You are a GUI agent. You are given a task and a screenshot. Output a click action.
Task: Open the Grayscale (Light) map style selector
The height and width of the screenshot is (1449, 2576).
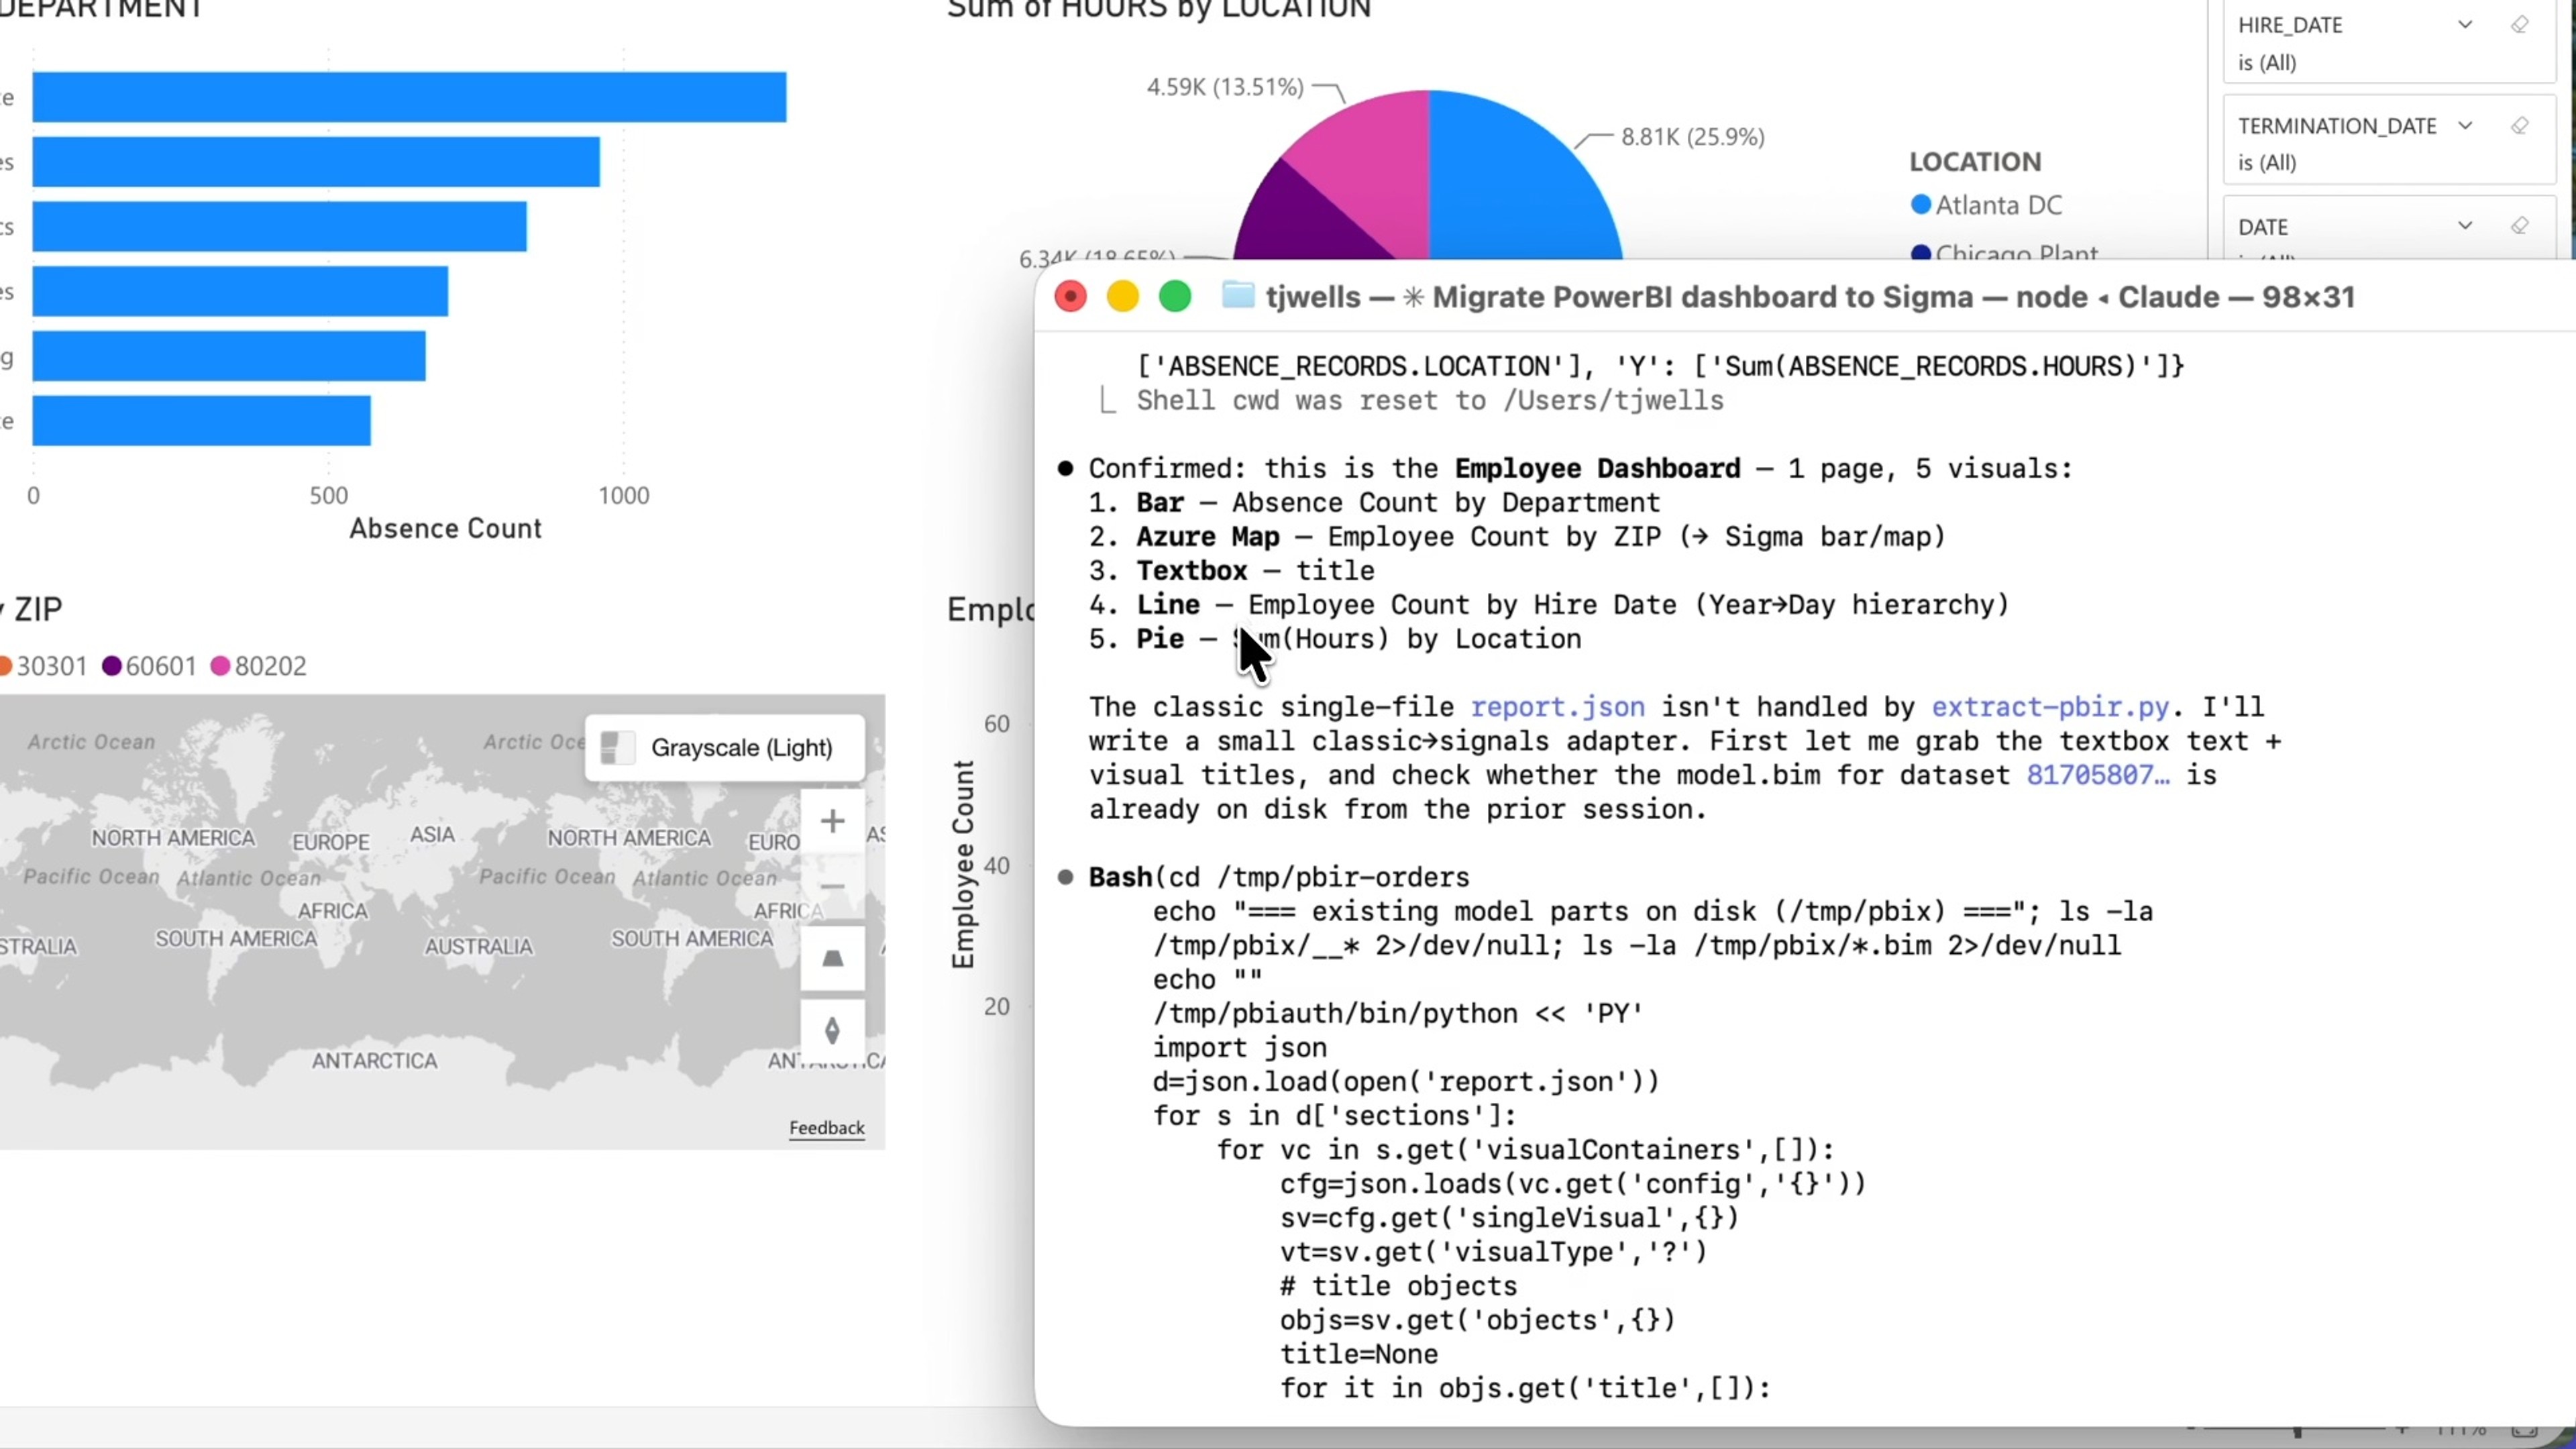point(725,747)
